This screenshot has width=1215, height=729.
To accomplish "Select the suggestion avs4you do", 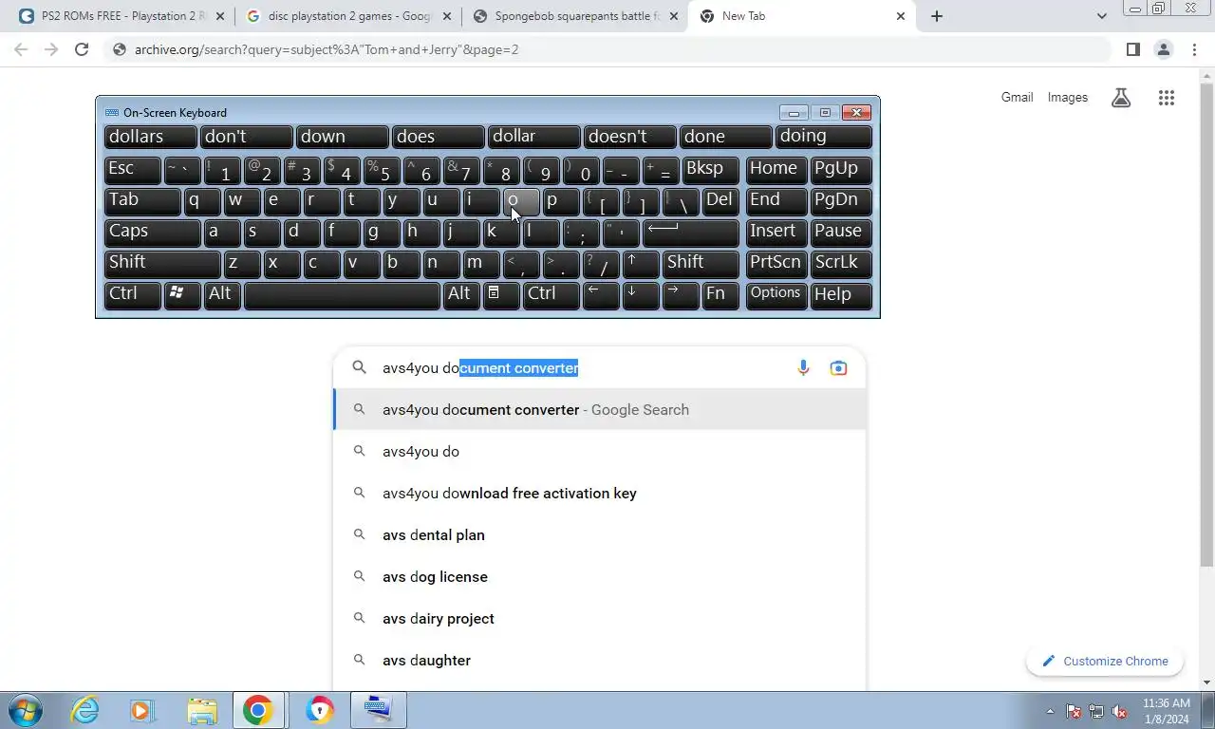I will 600,451.
